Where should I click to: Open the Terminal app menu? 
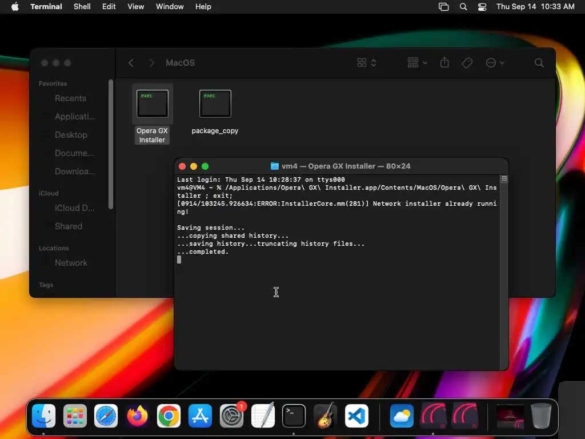(x=46, y=7)
